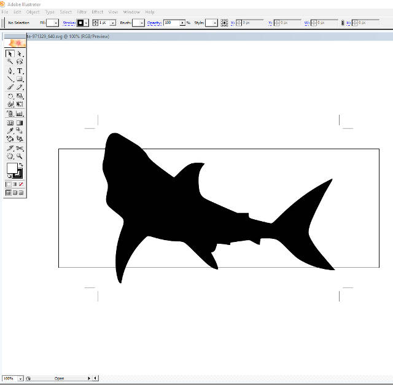393x385 pixels.
Task: Select the Live Paint Bucket tool
Action: click(x=10, y=139)
